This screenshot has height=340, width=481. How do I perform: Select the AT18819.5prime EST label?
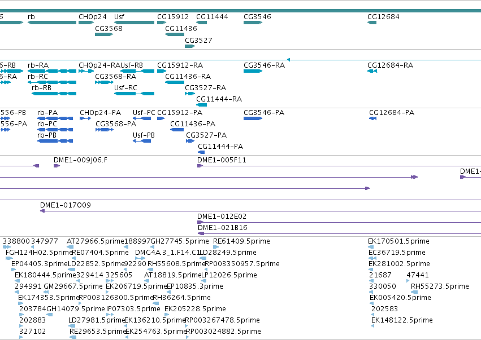[x=173, y=275]
